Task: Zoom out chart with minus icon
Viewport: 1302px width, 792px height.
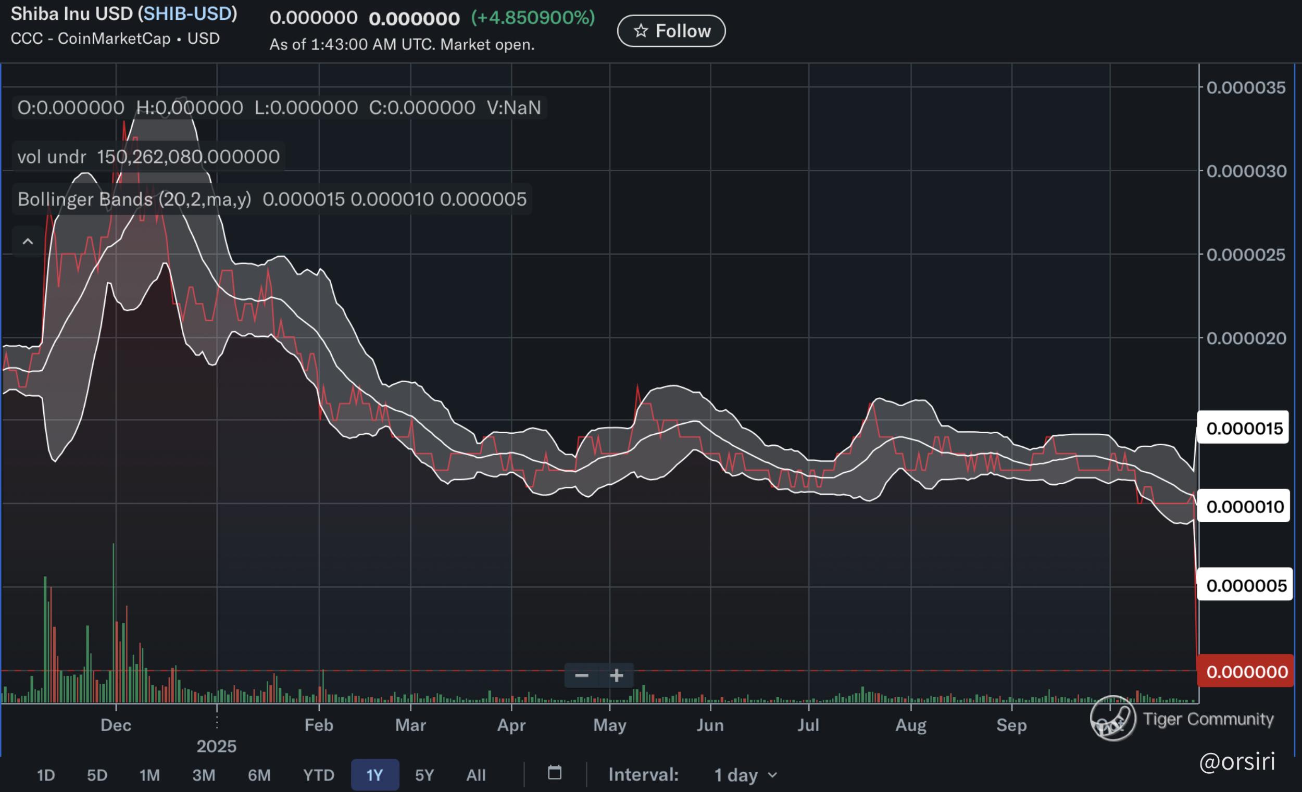Action: pos(581,675)
